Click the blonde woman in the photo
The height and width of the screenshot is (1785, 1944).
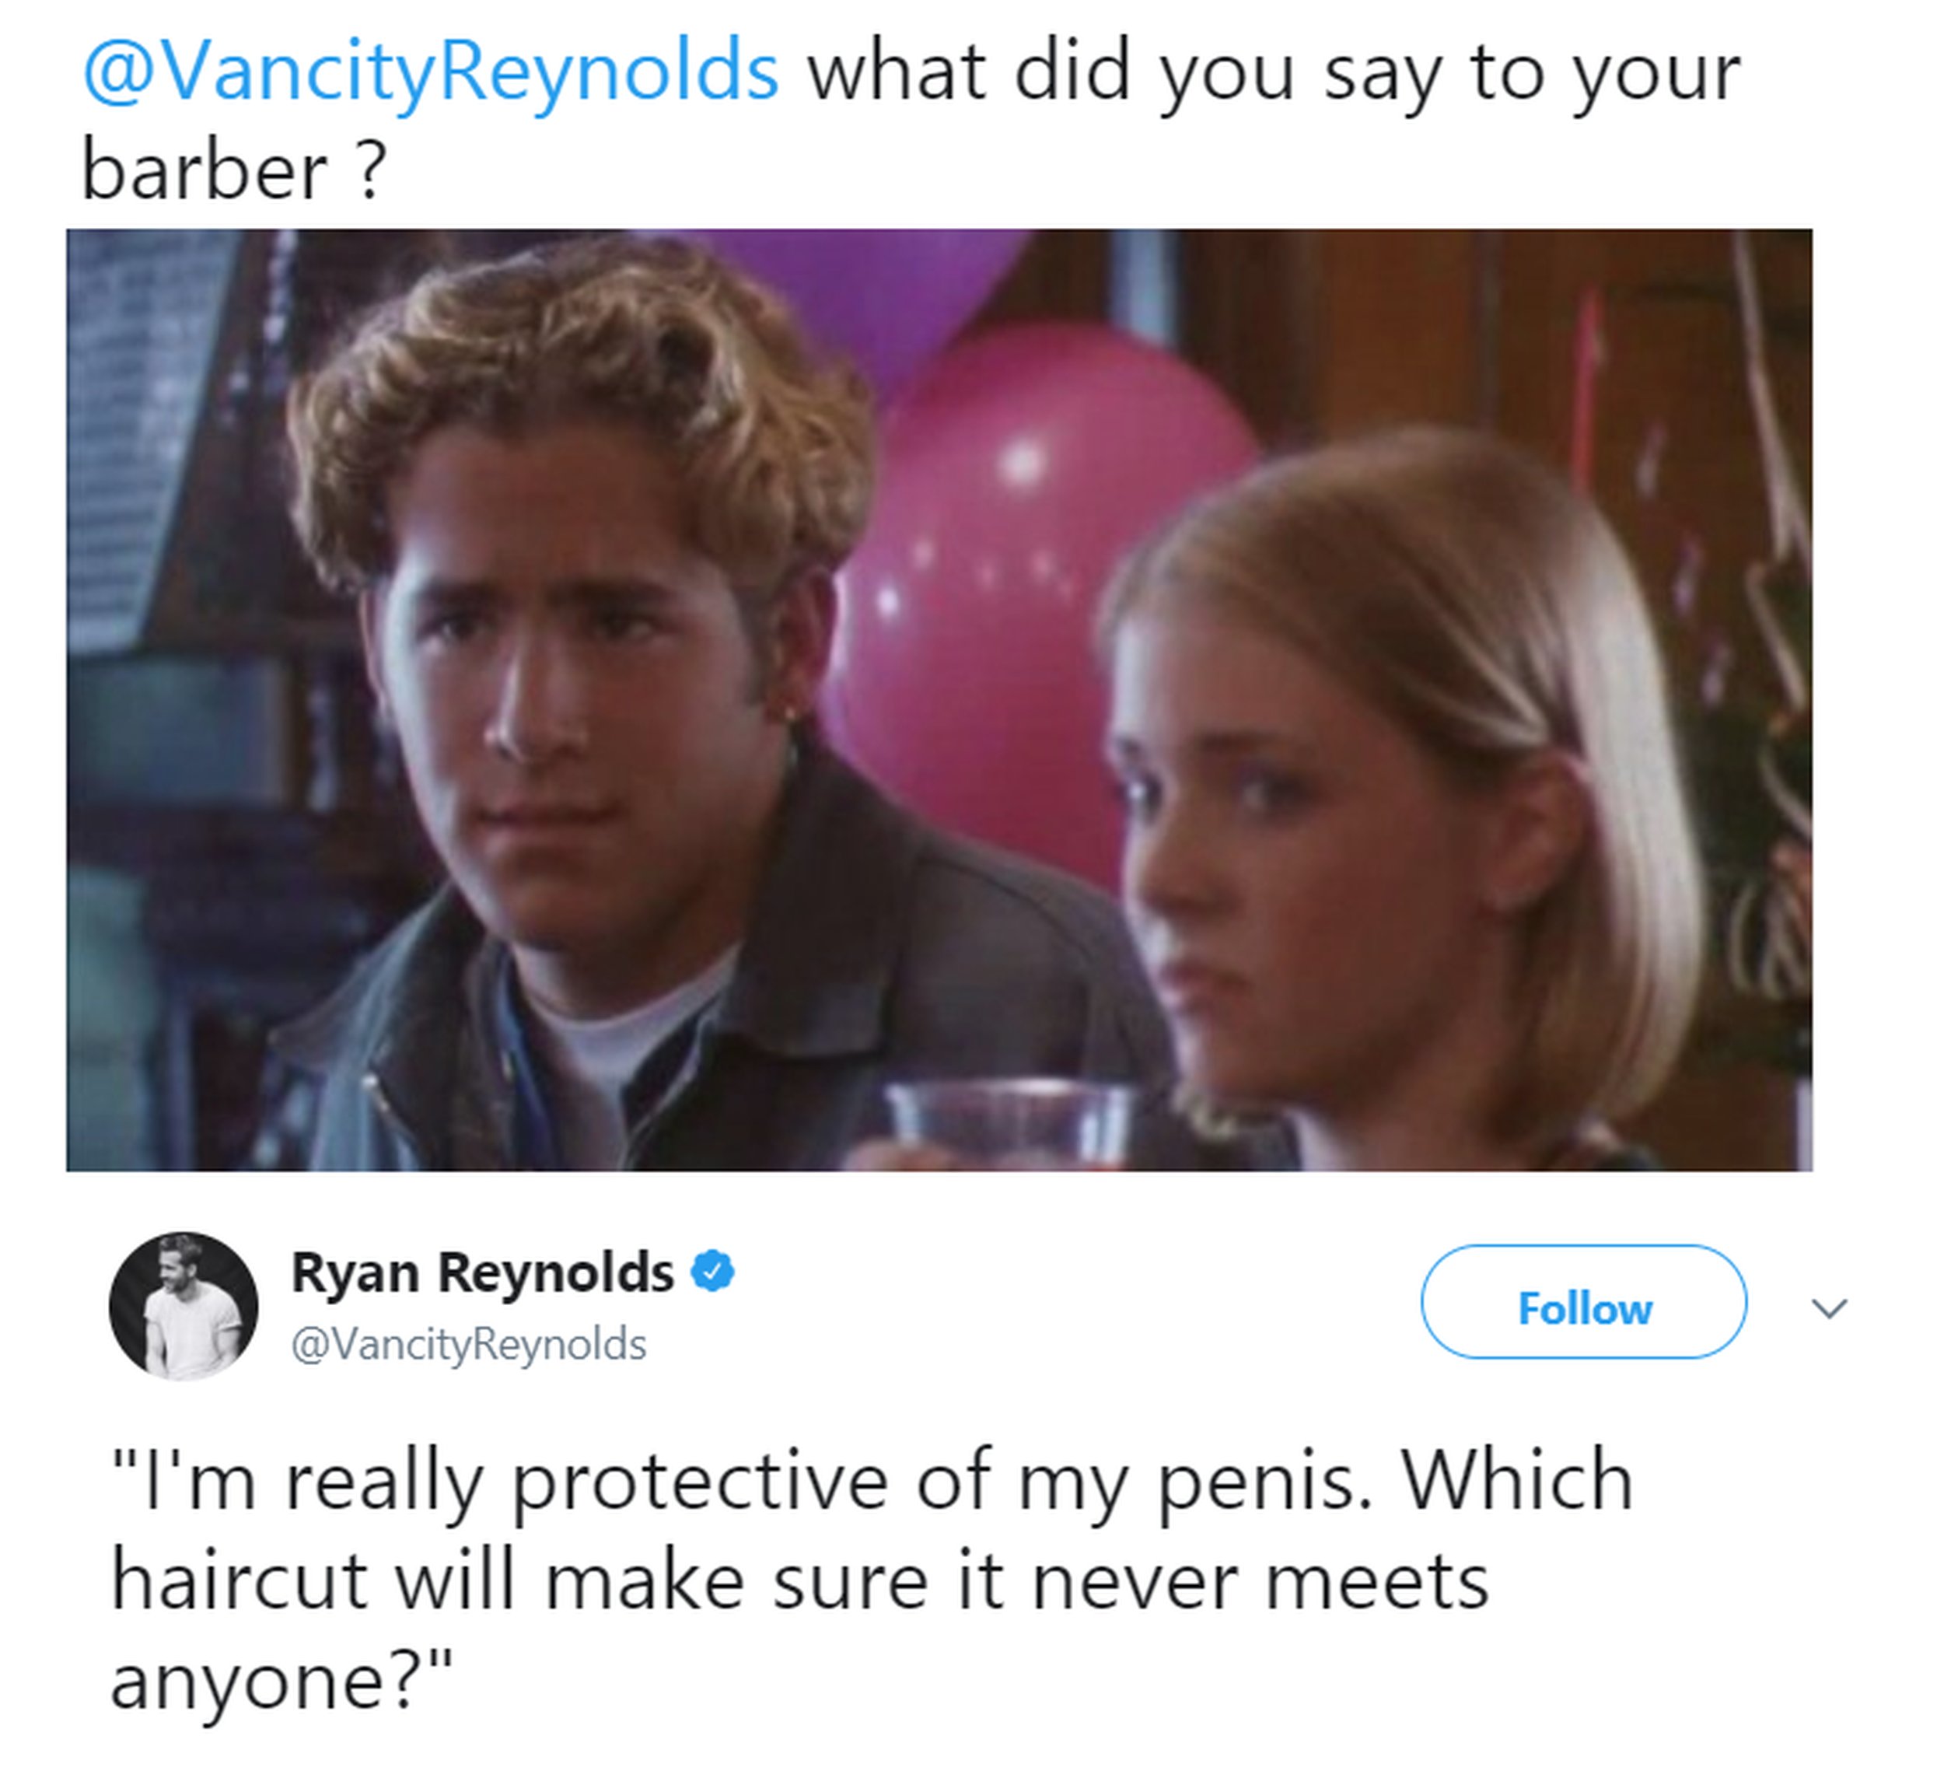click(1400, 802)
